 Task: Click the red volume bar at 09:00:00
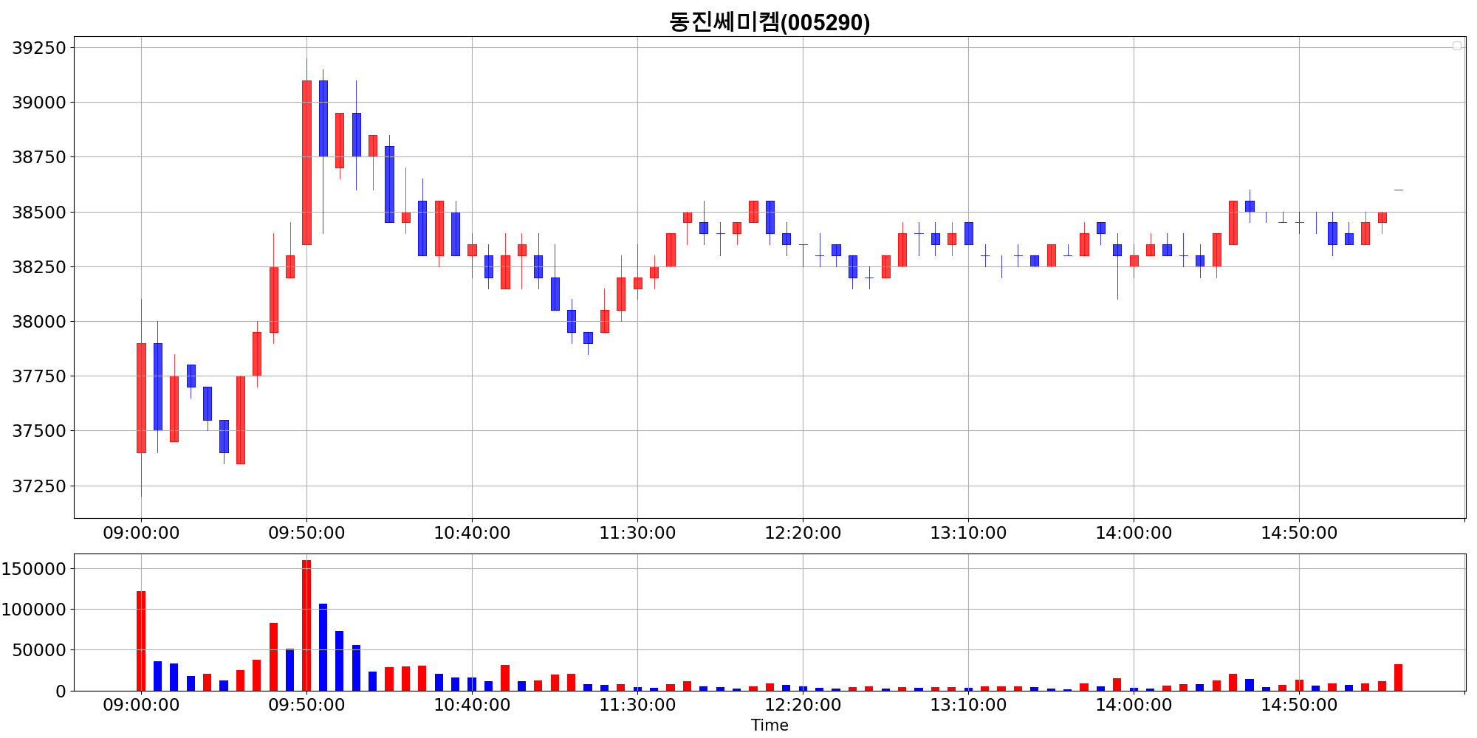(x=141, y=641)
